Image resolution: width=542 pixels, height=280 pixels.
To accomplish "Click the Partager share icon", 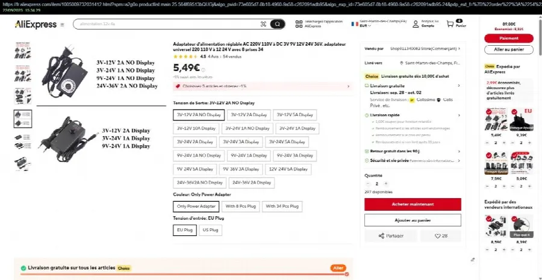I will (382, 236).
